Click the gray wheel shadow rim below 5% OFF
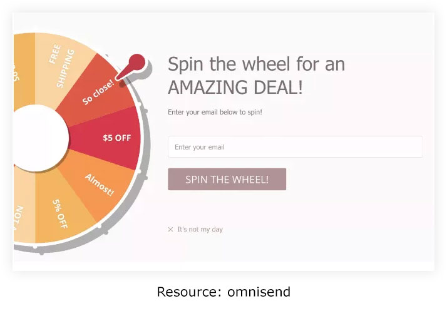This screenshot has height=311, width=447. 63,248
